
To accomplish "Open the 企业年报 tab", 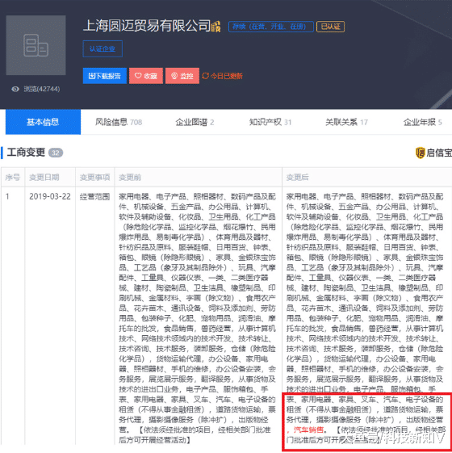I will [x=423, y=122].
